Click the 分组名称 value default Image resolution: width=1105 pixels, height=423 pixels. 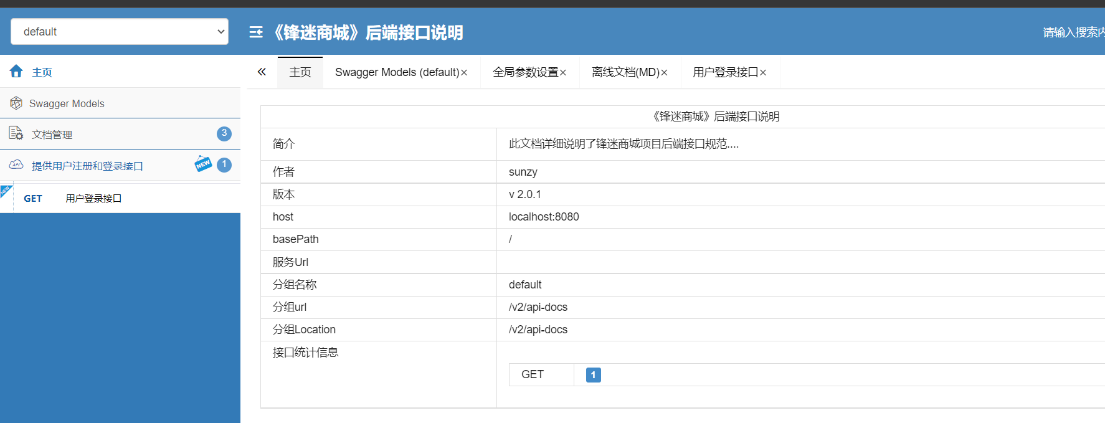pyautogui.click(x=525, y=285)
